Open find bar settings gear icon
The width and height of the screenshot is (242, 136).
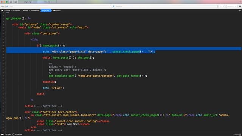coord(240,6)
